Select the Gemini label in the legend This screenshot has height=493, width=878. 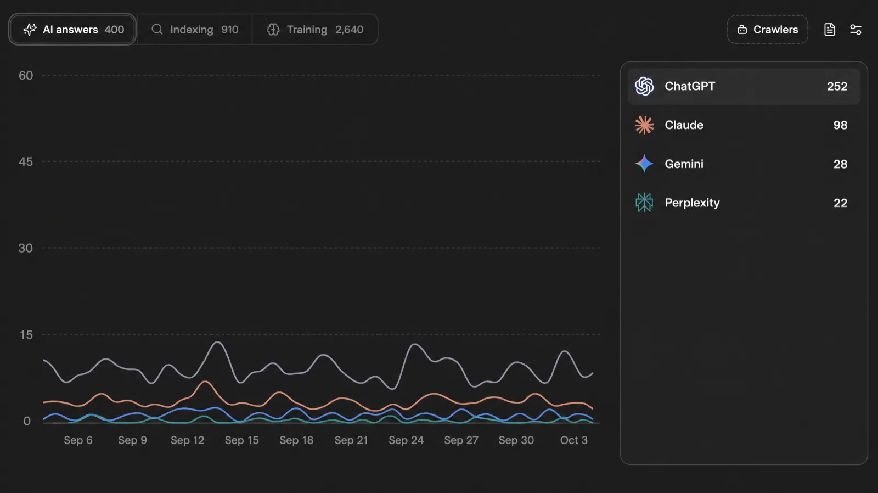point(684,164)
